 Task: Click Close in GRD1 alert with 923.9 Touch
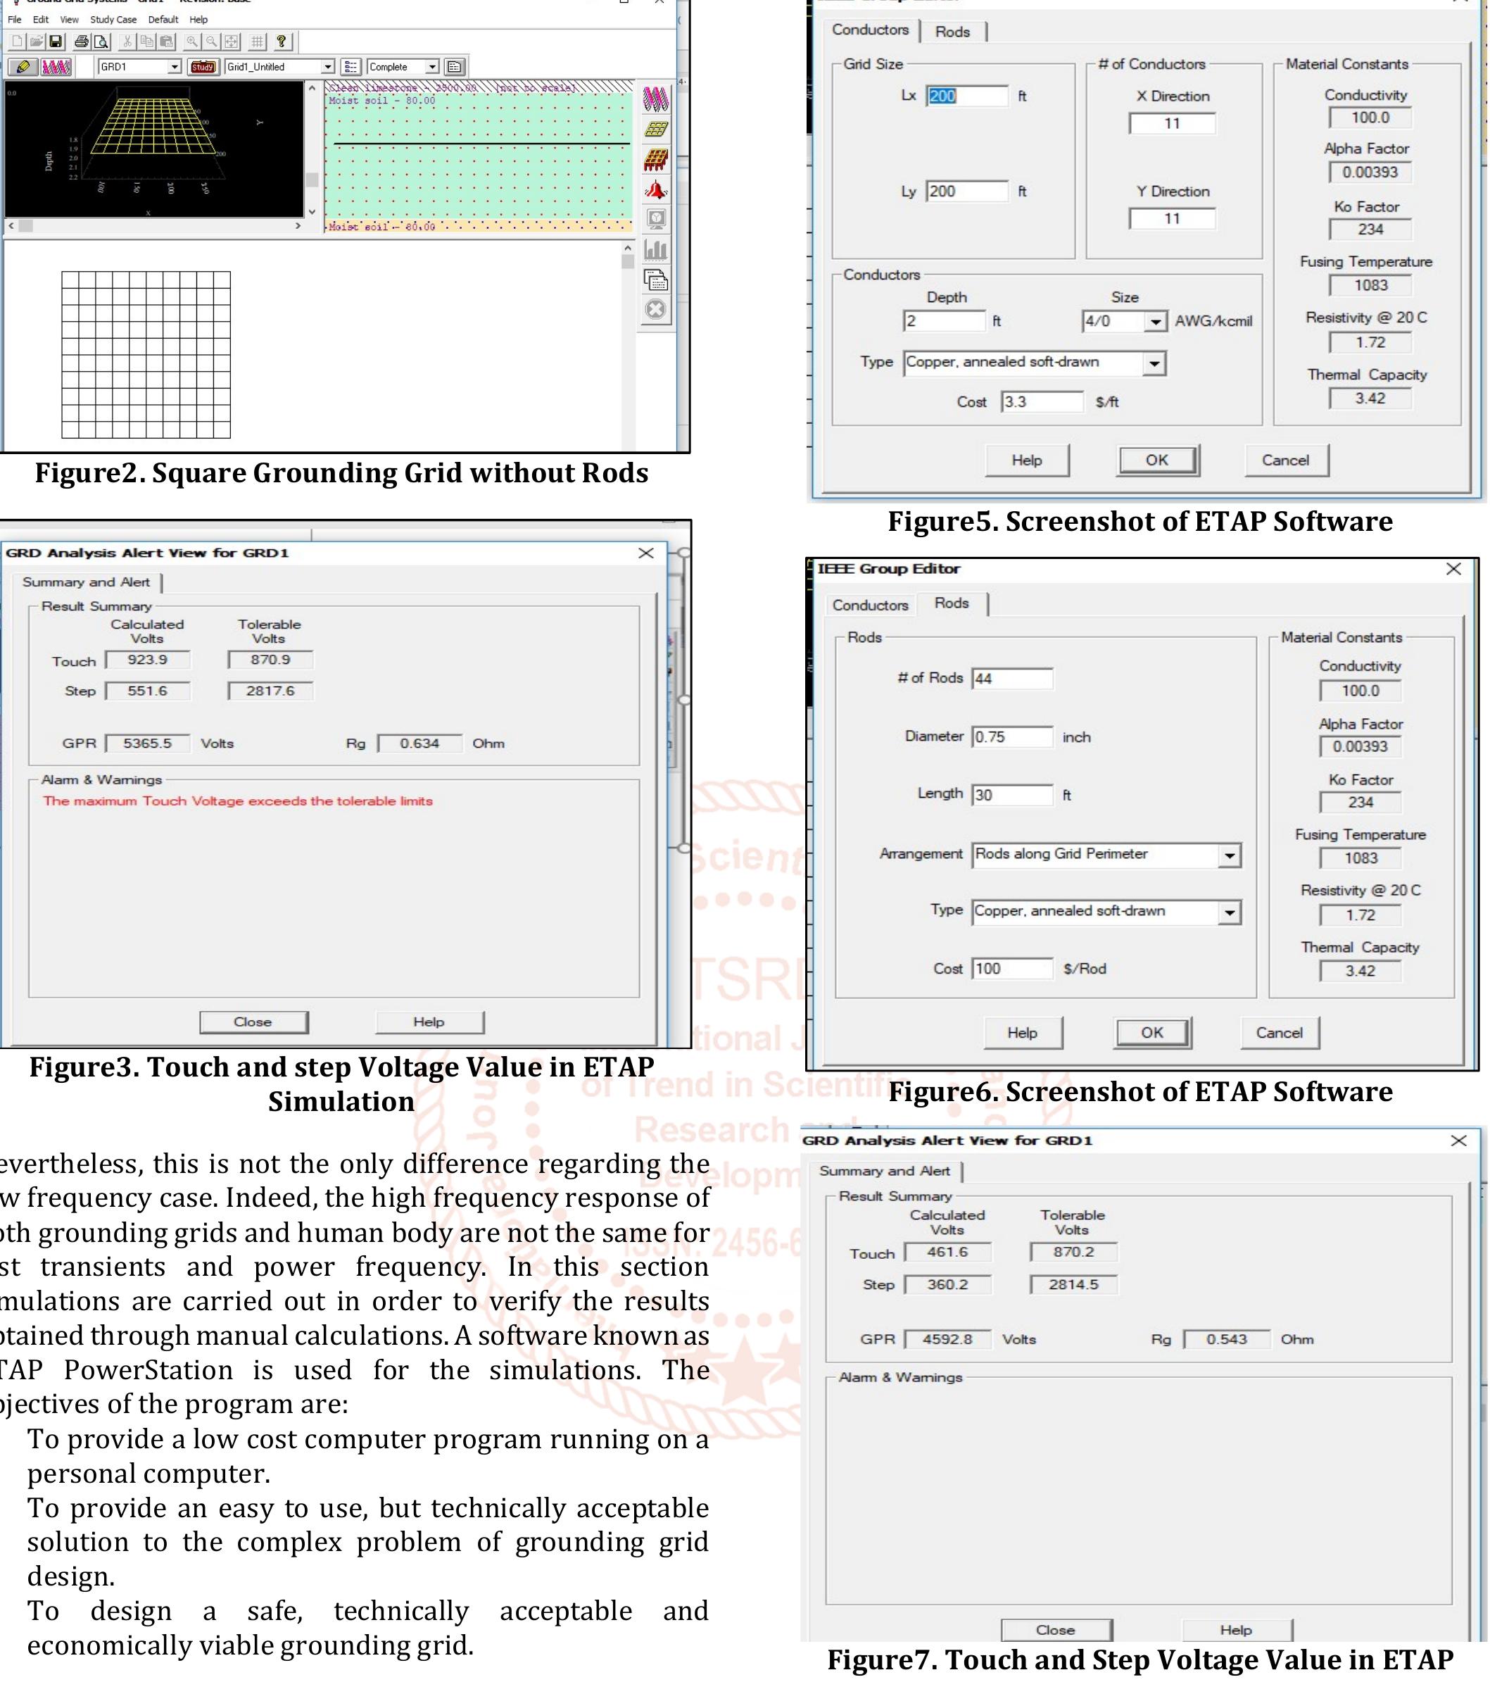(253, 1022)
